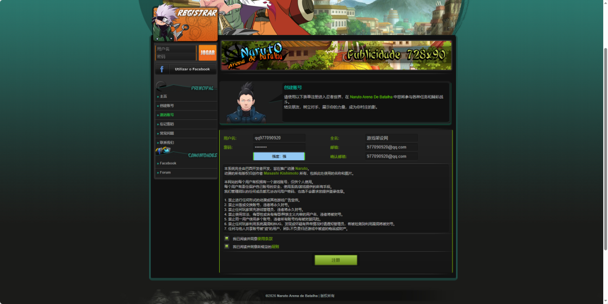Click the Shikamaru character portrait

tap(246, 103)
